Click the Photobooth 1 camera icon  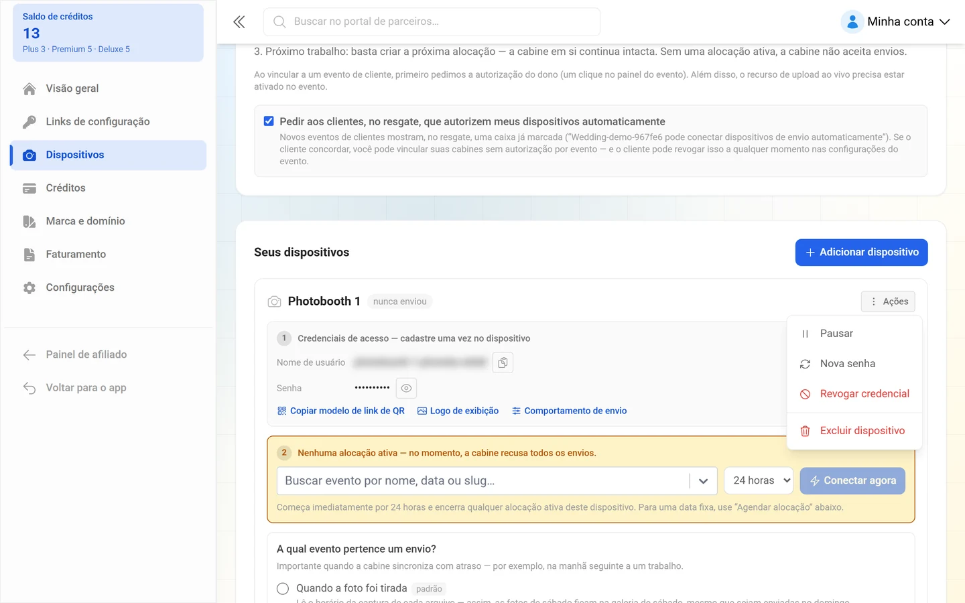[274, 302]
